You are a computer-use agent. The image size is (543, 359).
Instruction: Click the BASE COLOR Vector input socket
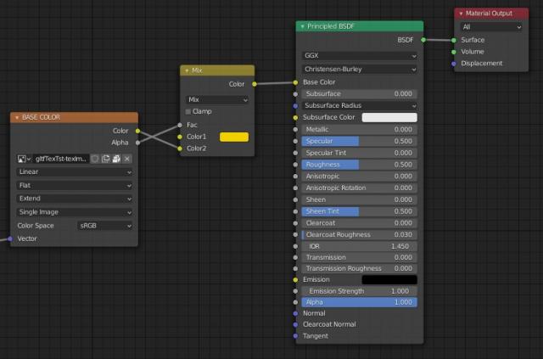10,238
